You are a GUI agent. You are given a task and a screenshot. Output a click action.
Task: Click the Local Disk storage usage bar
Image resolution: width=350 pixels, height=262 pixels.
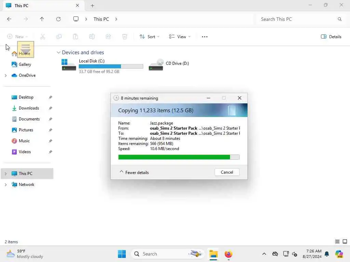coord(111,67)
